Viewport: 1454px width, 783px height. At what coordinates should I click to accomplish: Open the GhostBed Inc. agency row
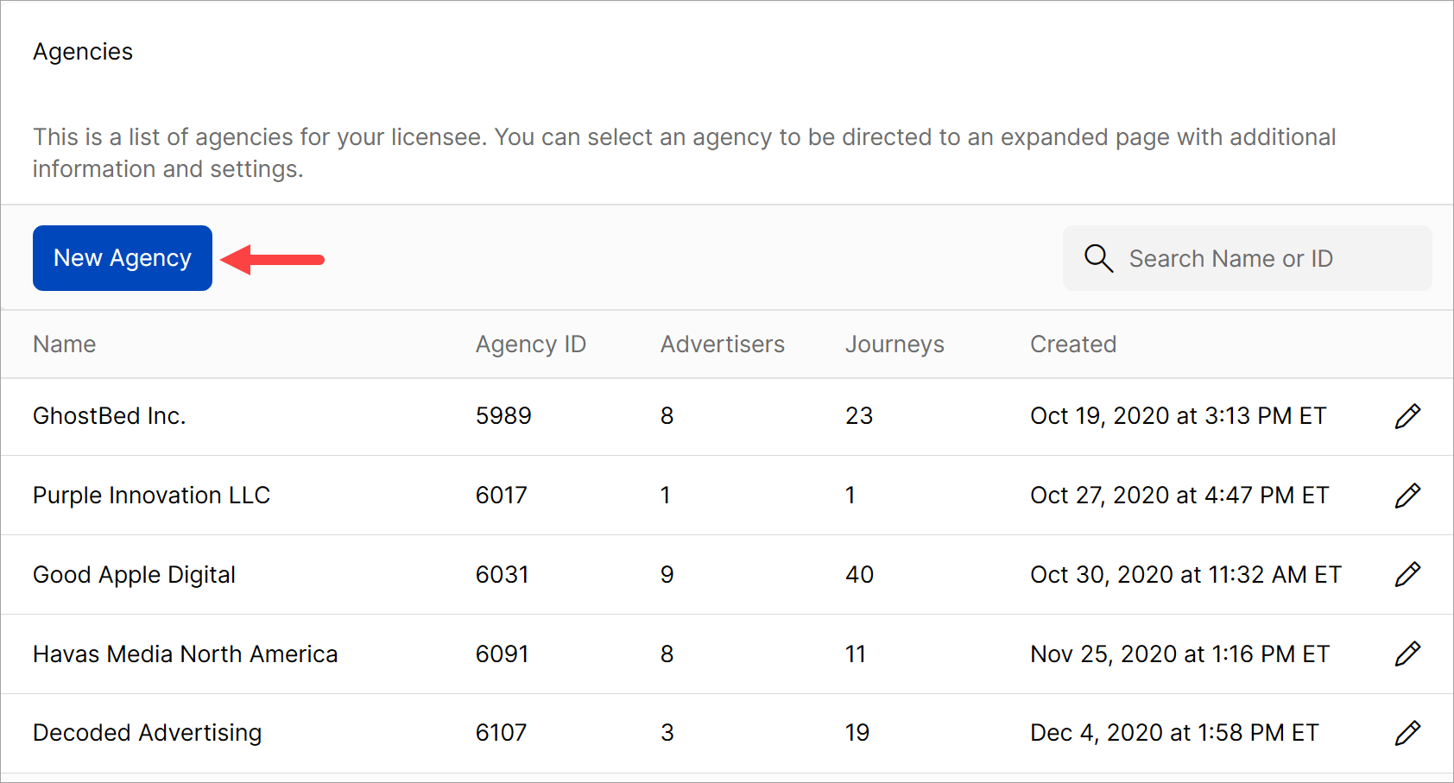coord(110,416)
